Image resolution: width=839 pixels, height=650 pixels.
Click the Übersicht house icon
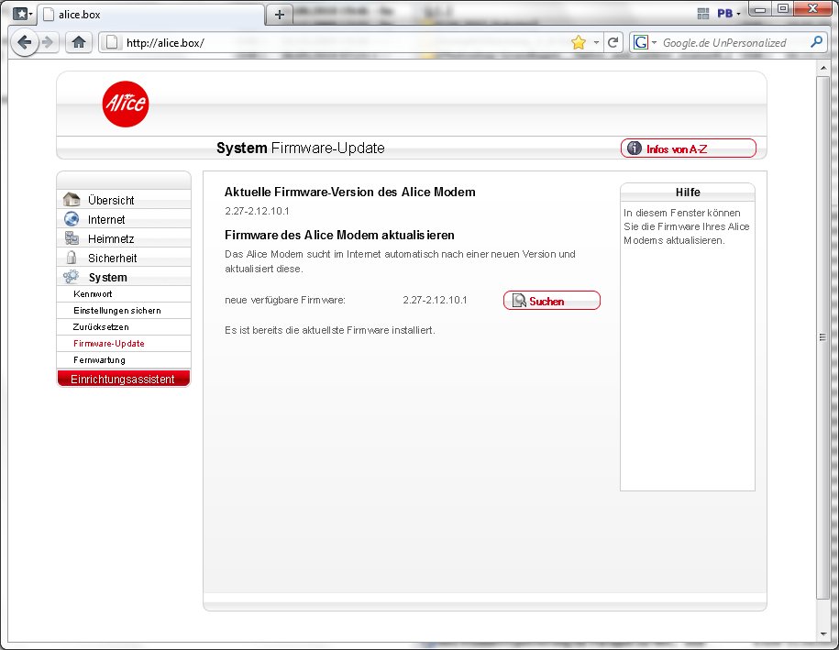72,200
